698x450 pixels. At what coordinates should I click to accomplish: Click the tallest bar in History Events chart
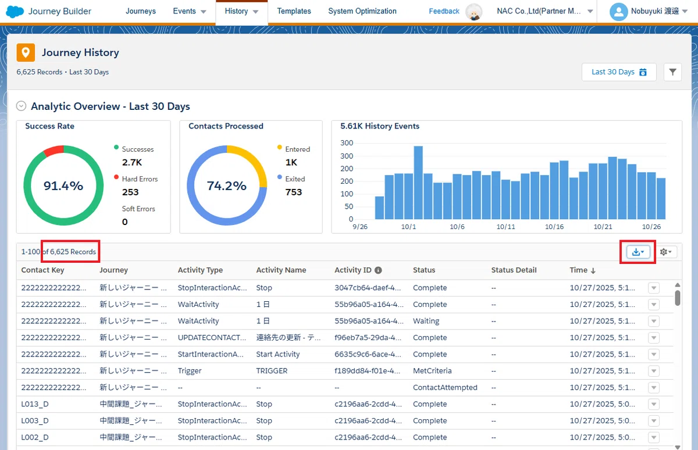pos(418,183)
